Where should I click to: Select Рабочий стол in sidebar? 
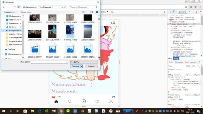[14, 20]
